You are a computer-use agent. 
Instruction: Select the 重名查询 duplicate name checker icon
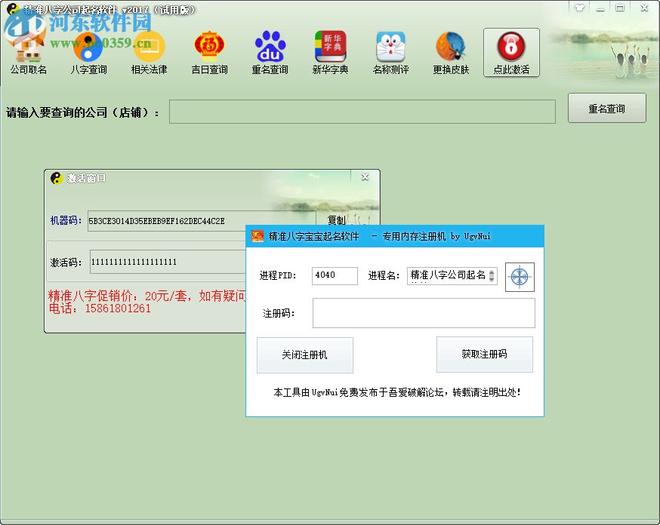(x=270, y=51)
